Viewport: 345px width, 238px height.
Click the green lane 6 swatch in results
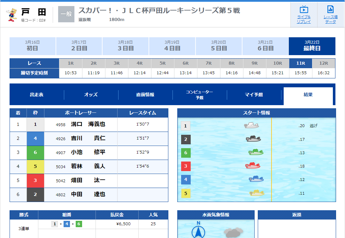[x=35, y=153]
